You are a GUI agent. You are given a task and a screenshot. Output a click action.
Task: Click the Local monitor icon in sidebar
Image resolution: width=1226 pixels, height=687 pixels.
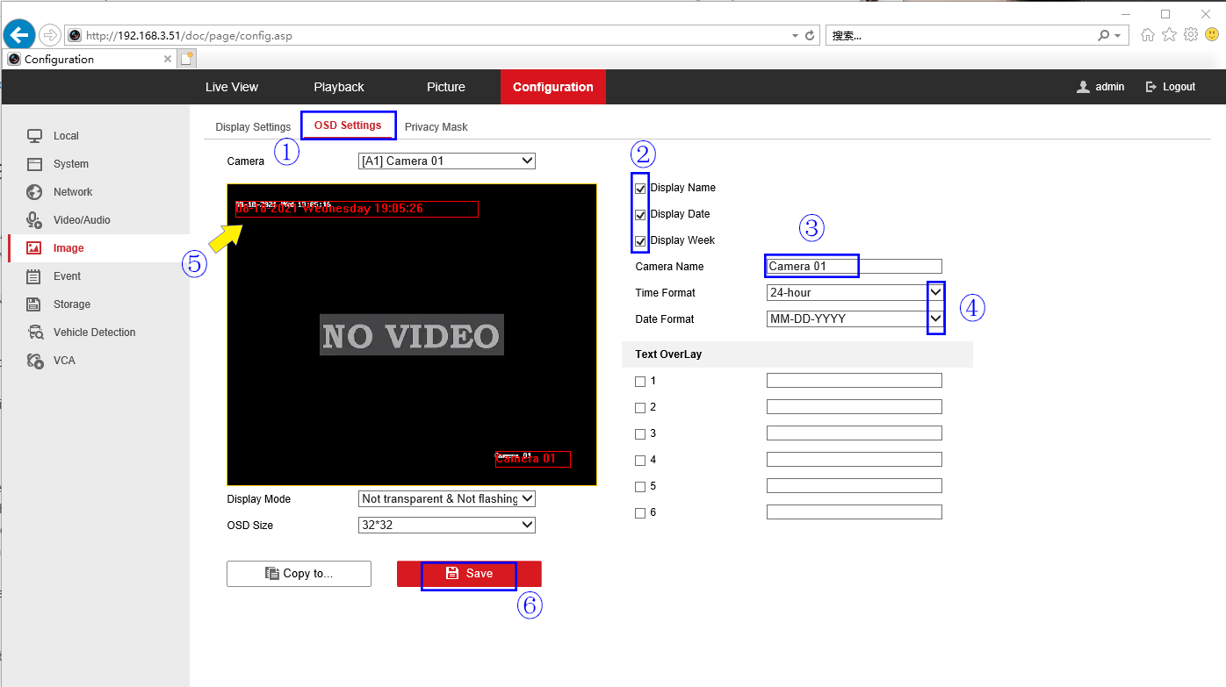coord(35,136)
